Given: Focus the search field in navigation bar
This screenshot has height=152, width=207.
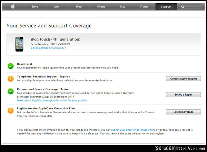Looking at the screenshot, I should 191,7.
